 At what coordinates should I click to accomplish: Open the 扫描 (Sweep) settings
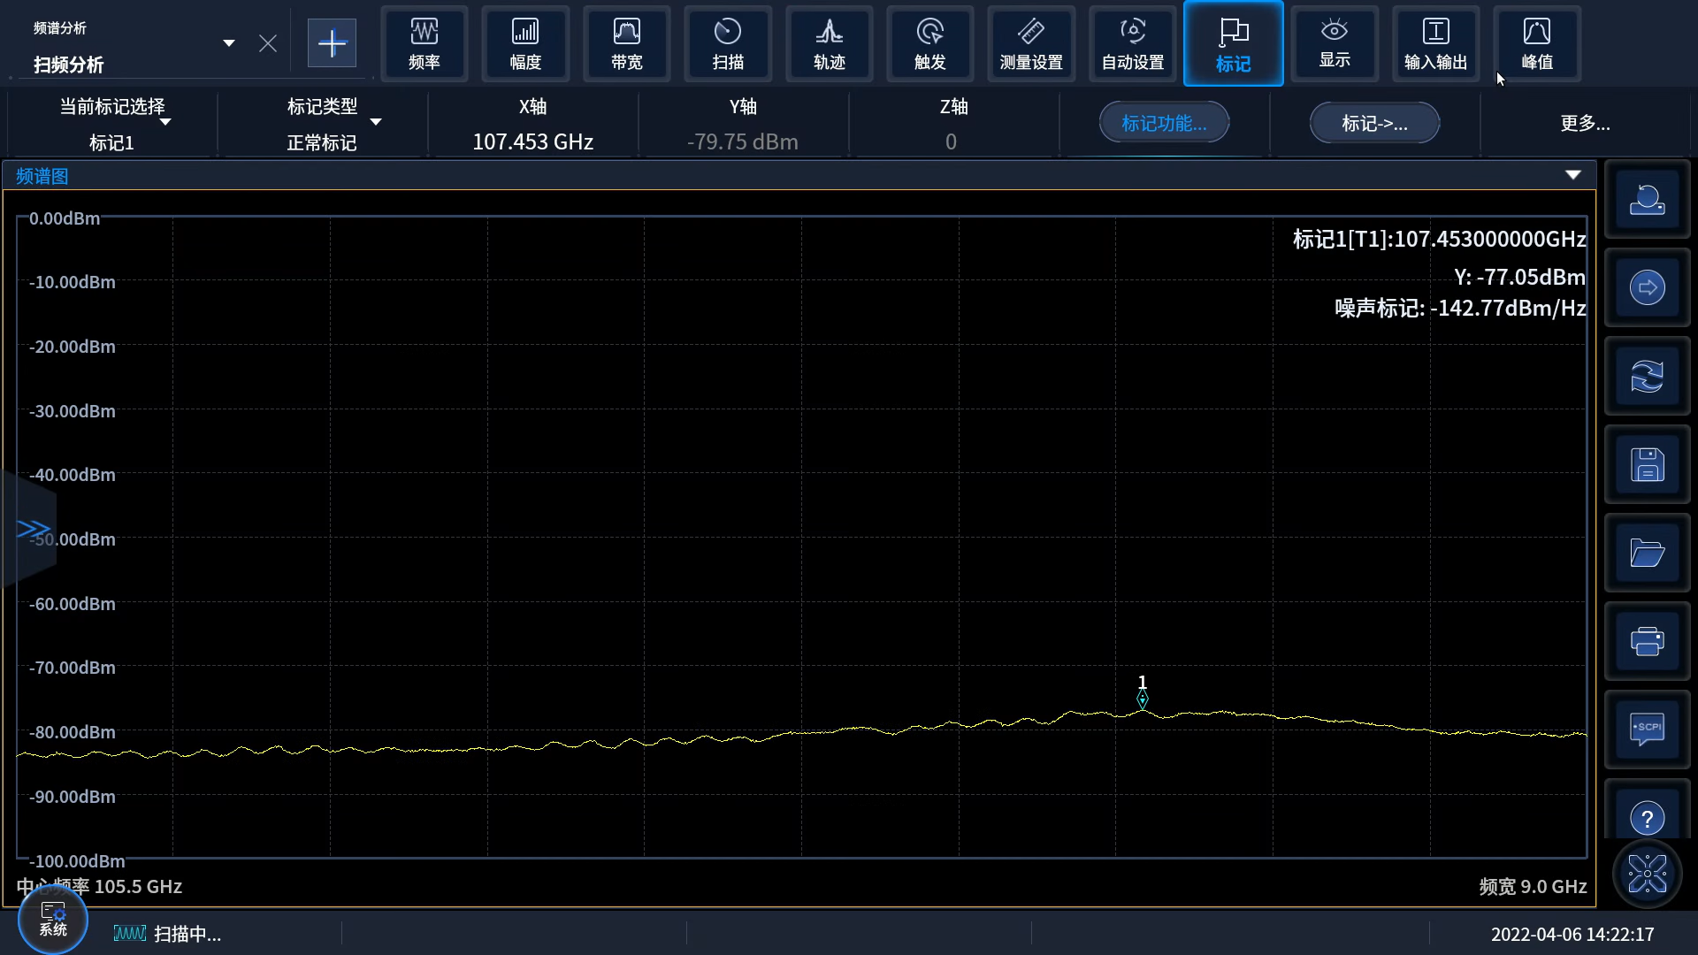click(728, 43)
